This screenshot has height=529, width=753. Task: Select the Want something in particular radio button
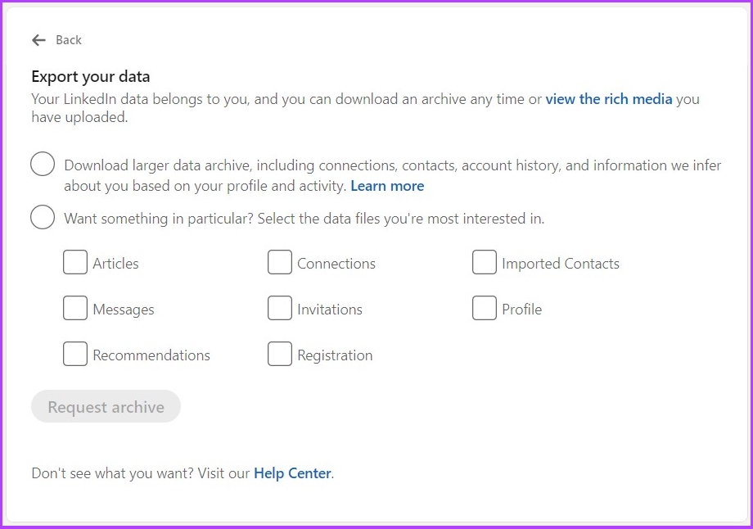click(43, 217)
